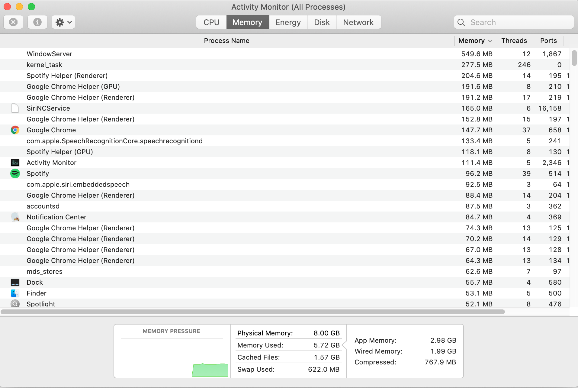Click the Wired Memory 1.99 GB value
The width and height of the screenshot is (578, 388).
click(x=443, y=351)
